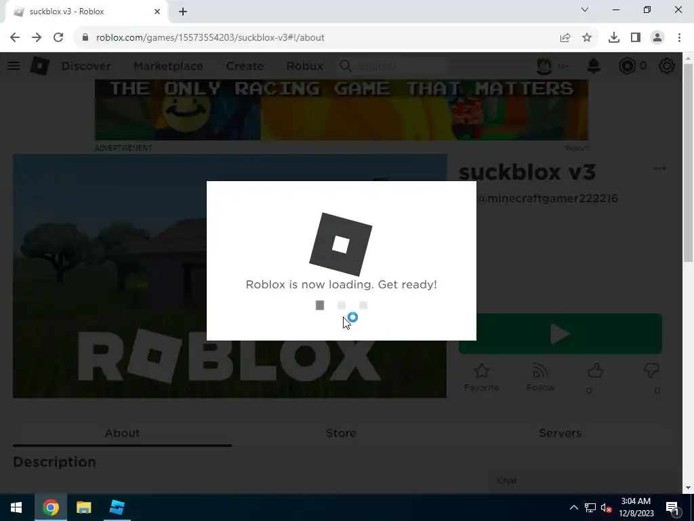The width and height of the screenshot is (694, 521).
Task: Open Chrome from the taskbar
Action: (x=50, y=507)
